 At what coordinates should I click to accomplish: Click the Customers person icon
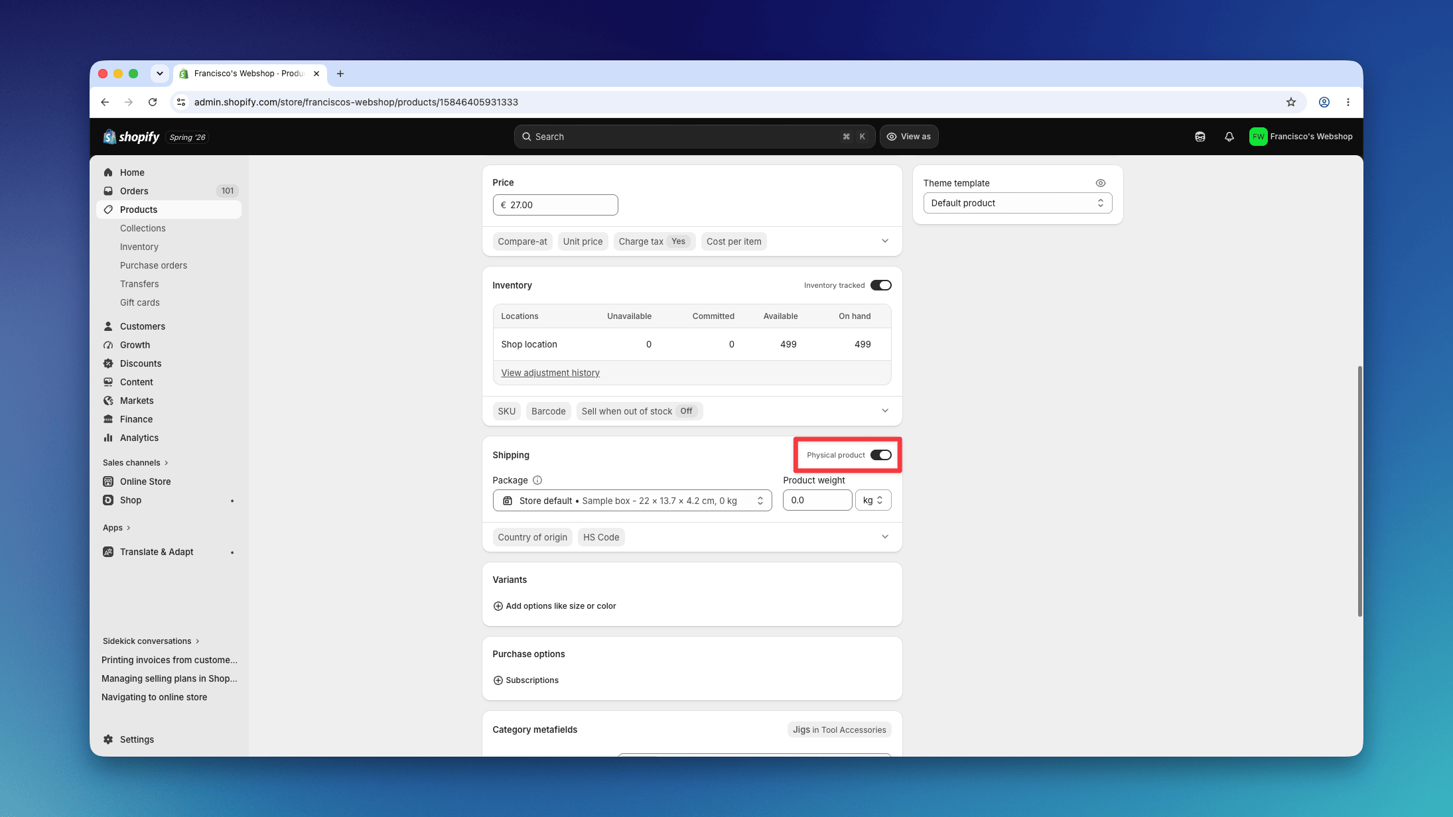click(x=108, y=326)
